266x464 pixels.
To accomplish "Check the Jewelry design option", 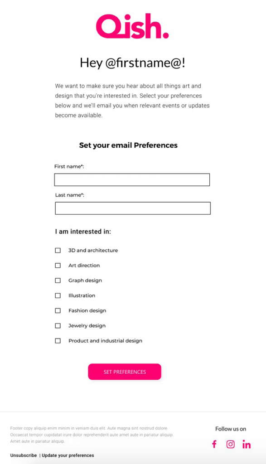I will coord(58,325).
